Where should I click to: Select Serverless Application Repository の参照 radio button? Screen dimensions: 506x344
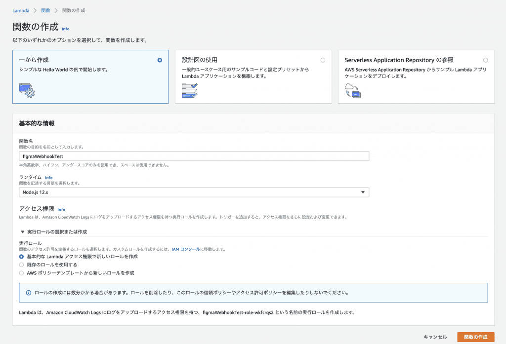pos(485,60)
